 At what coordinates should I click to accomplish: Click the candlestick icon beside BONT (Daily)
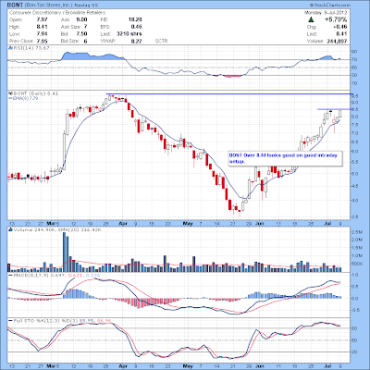click(x=10, y=93)
